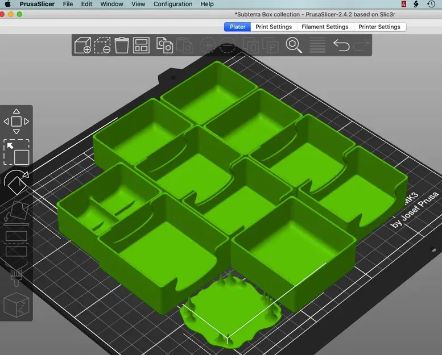442x355 pixels.
Task: Open the Filament Settings tab
Action: pos(325,27)
